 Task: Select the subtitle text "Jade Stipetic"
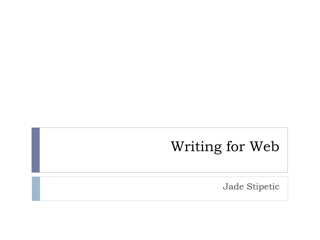(251, 187)
